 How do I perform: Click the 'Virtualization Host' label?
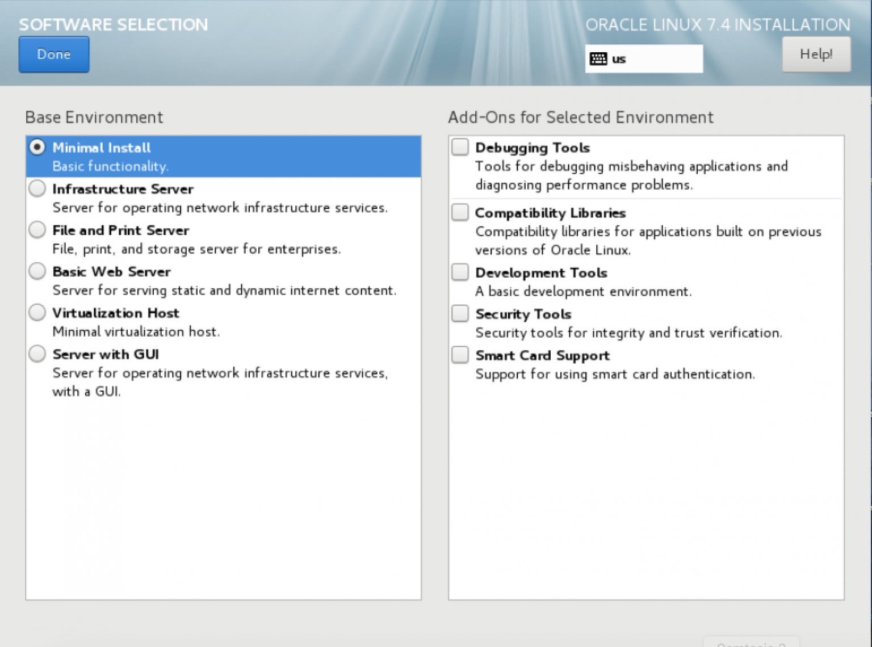tap(116, 313)
